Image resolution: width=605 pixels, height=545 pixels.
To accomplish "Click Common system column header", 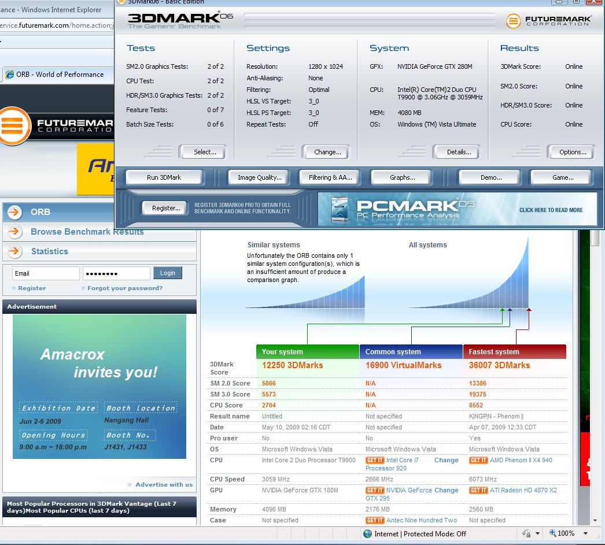I will 411,351.
